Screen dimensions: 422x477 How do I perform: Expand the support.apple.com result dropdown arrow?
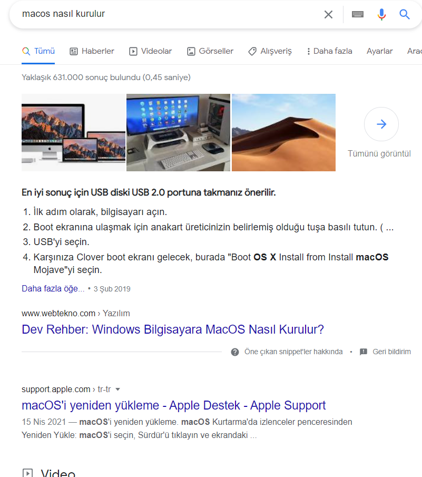pyautogui.click(x=118, y=390)
